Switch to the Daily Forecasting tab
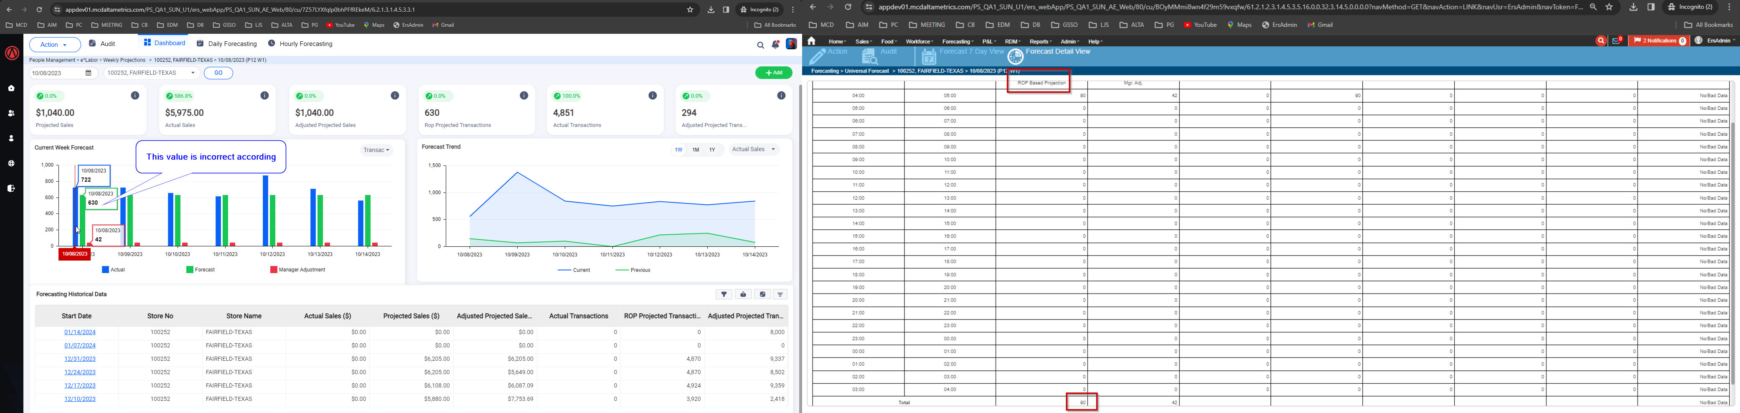The width and height of the screenshot is (1740, 413). pos(226,44)
